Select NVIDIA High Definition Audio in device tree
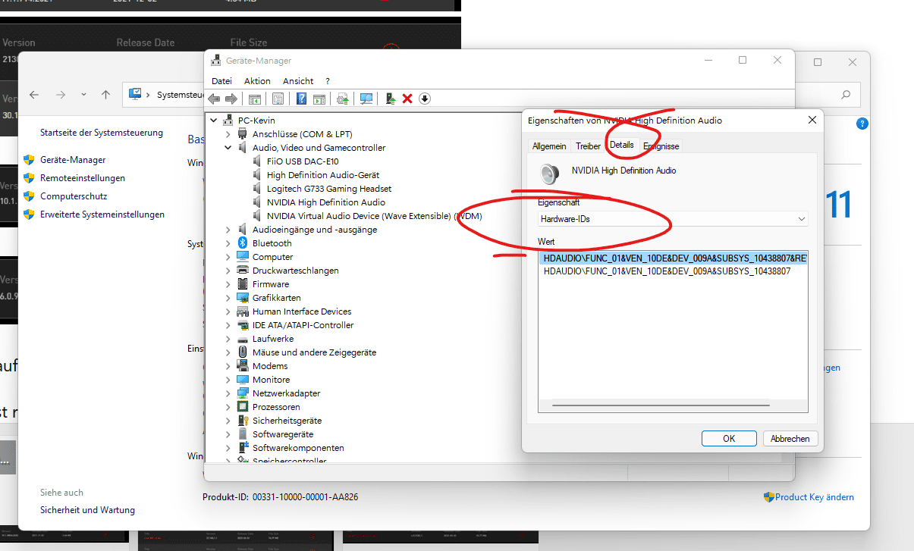This screenshot has height=551, width=914. tap(326, 202)
